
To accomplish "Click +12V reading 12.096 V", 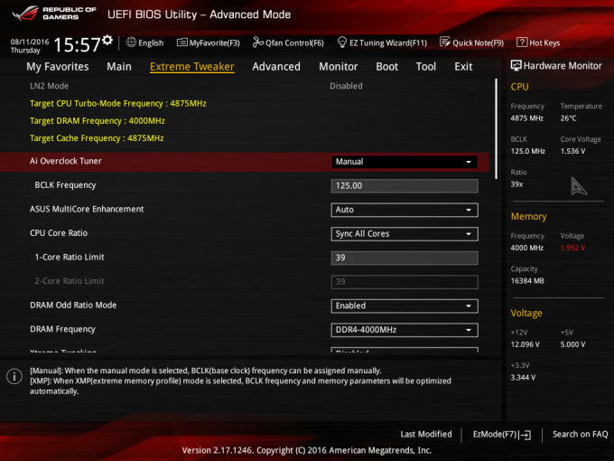I will point(526,344).
